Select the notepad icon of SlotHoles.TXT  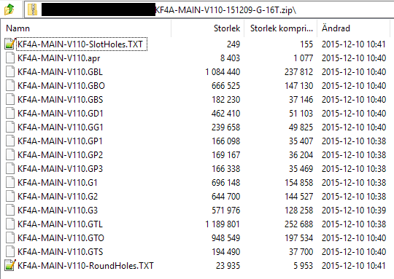10,44
